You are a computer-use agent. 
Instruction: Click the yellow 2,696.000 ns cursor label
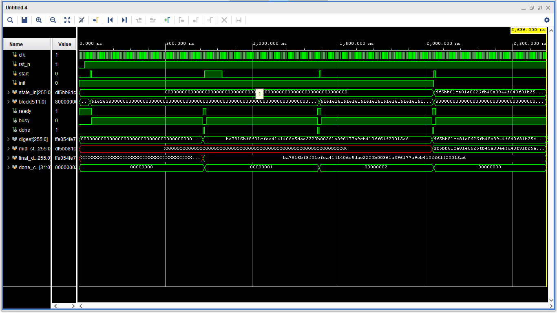click(x=528, y=30)
